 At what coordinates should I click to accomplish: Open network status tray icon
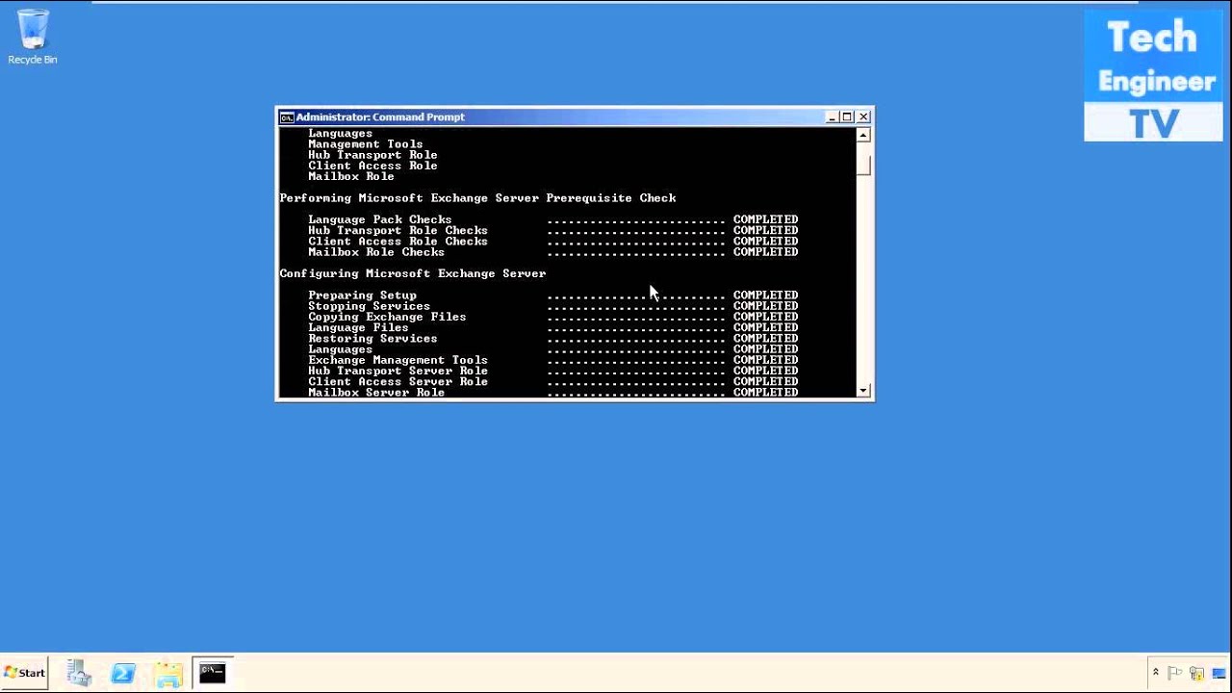[x=1196, y=673]
